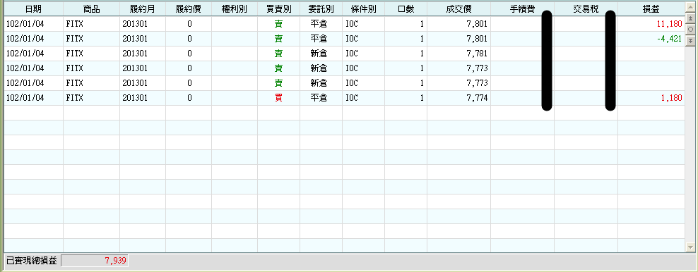This screenshot has height=272, width=698.
Task: Click 賣 in the row with -4,421
Action: [x=278, y=39]
